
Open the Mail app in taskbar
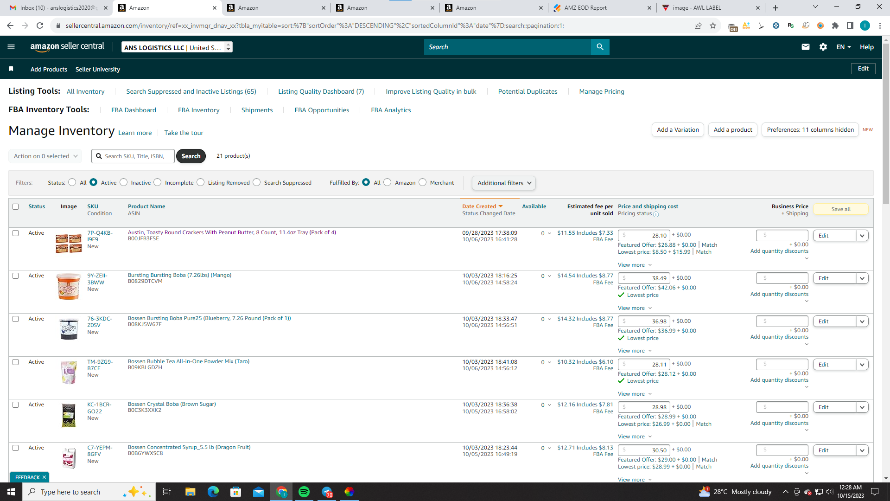point(259,492)
